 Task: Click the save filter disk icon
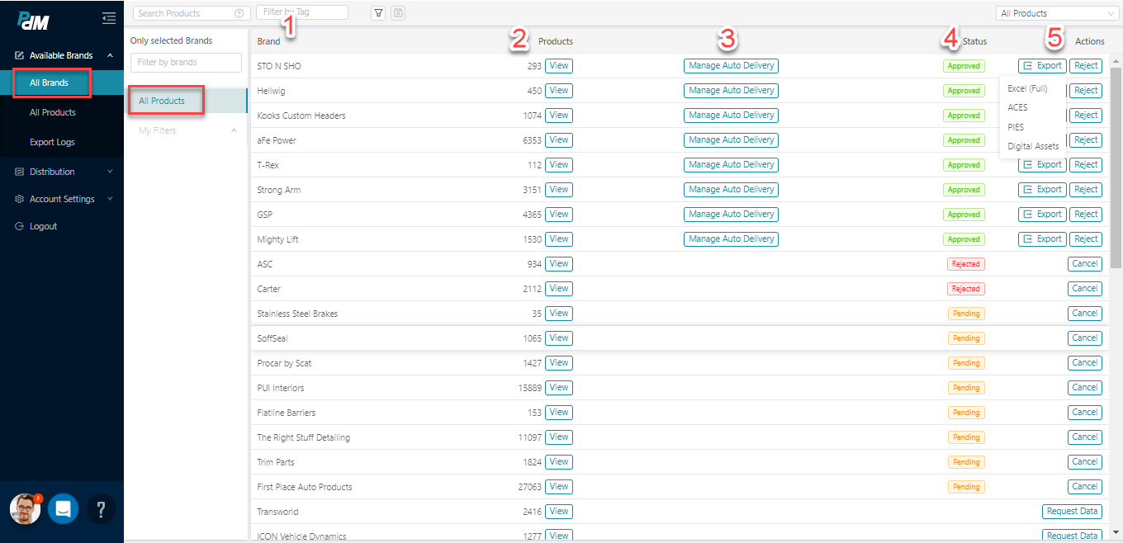click(x=398, y=12)
